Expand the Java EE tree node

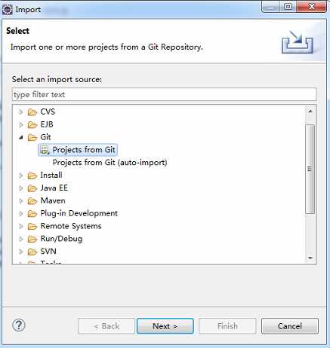21,188
